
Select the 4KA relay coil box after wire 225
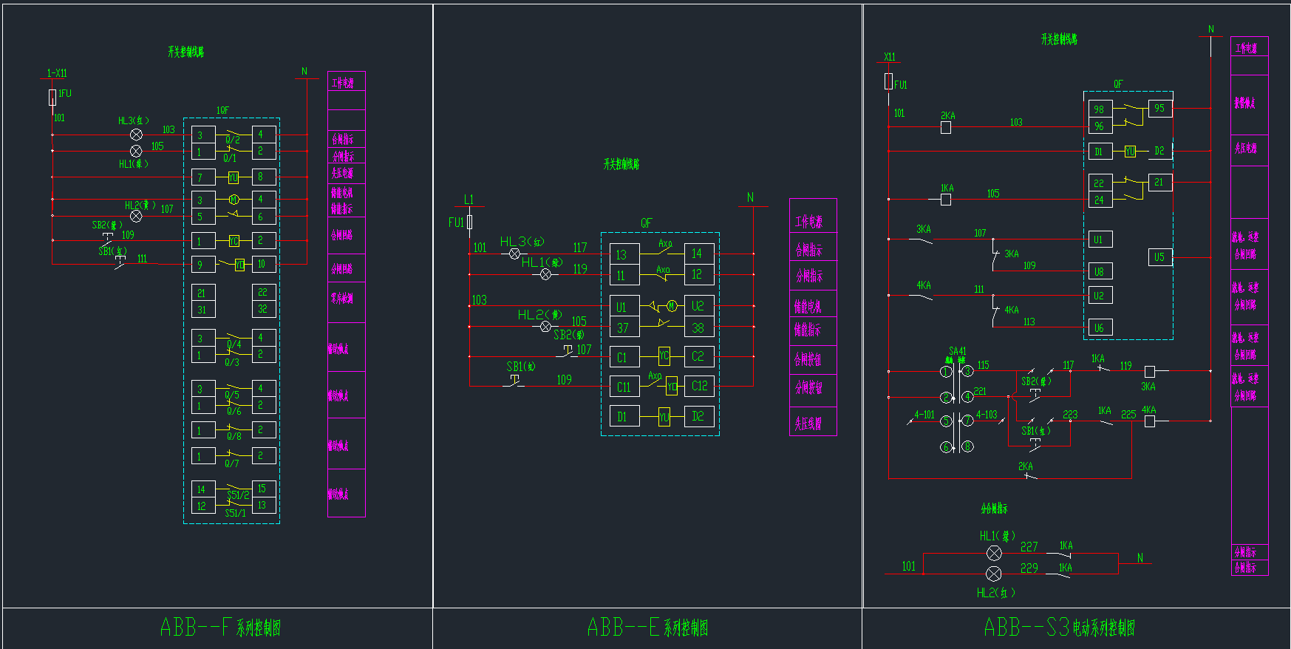tap(1150, 421)
